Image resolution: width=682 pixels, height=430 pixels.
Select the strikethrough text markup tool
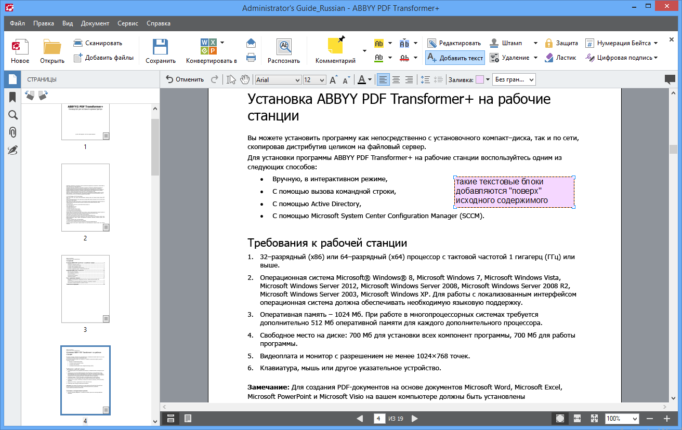(404, 58)
